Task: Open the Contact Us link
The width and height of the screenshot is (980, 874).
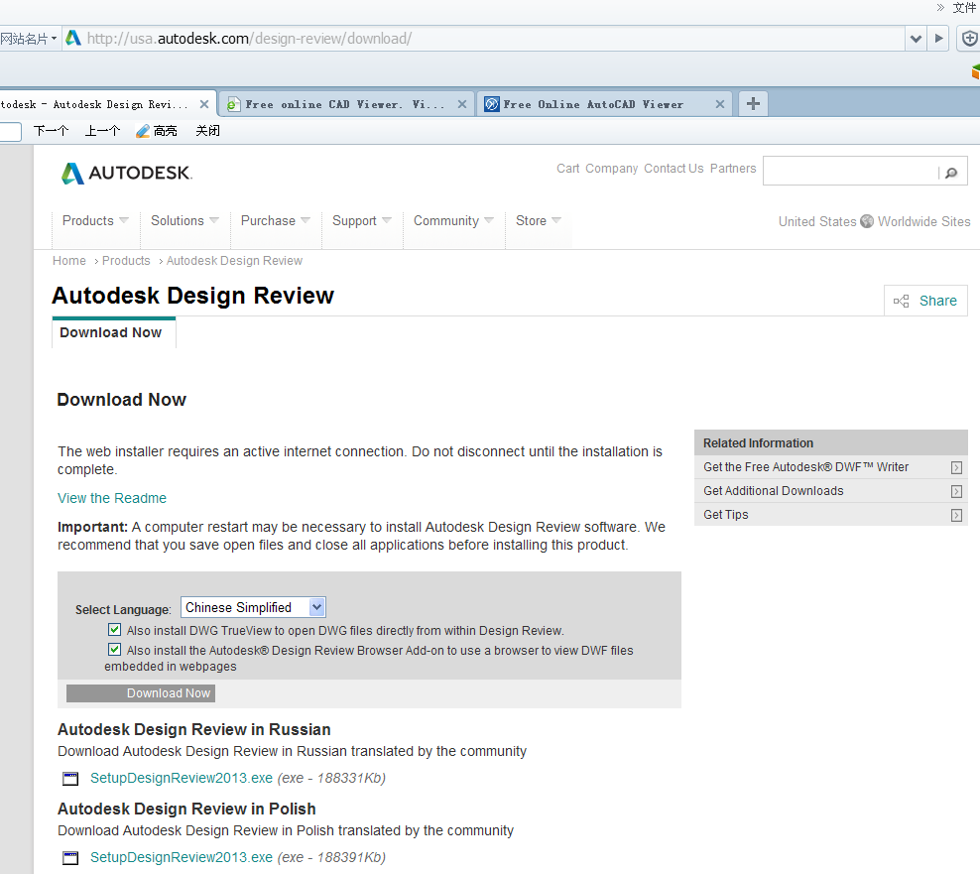Action: point(674,169)
